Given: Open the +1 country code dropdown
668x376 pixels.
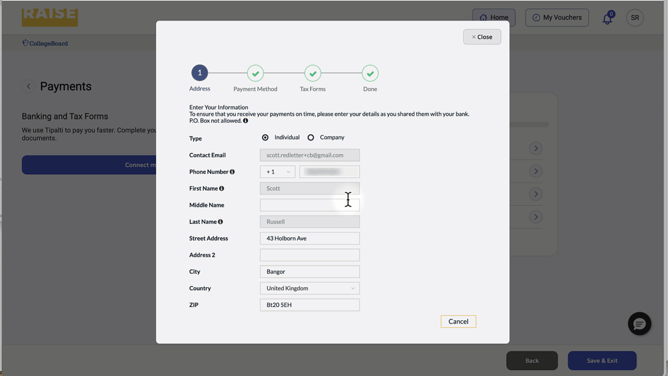Looking at the screenshot, I should click(x=277, y=172).
